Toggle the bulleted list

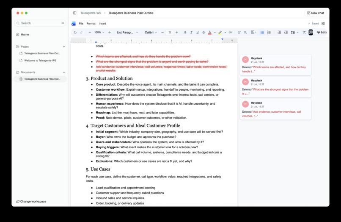(262, 32)
